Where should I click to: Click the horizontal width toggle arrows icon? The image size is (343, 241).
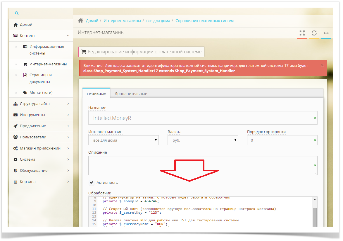coord(326,33)
